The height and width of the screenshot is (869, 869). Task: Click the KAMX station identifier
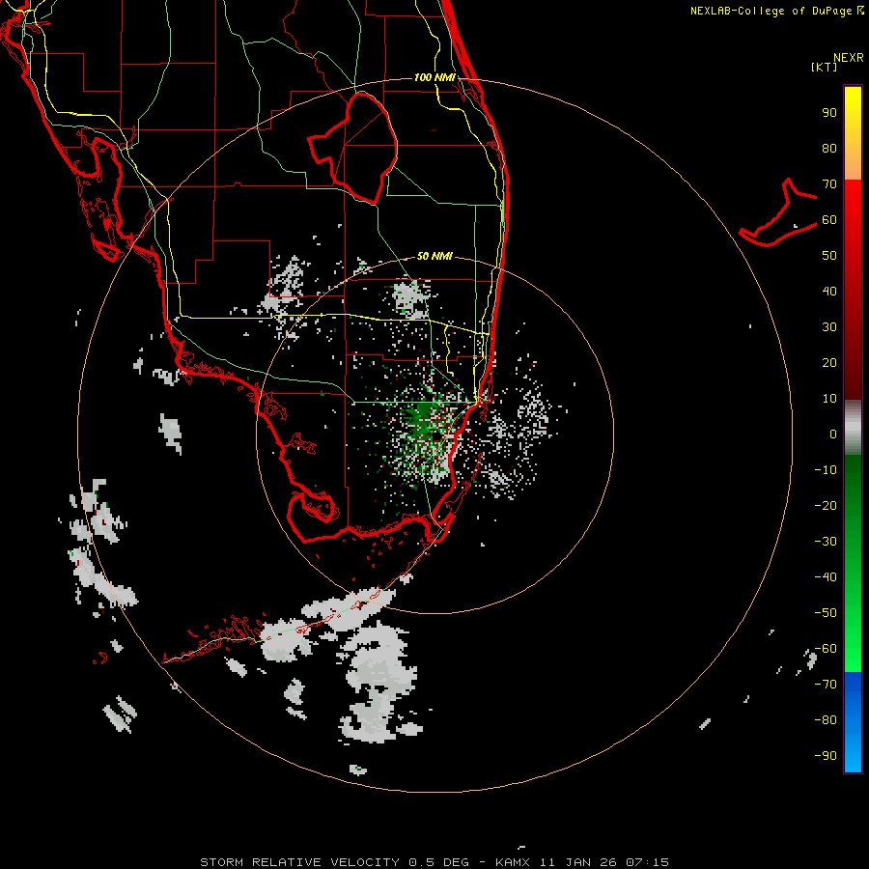[513, 862]
